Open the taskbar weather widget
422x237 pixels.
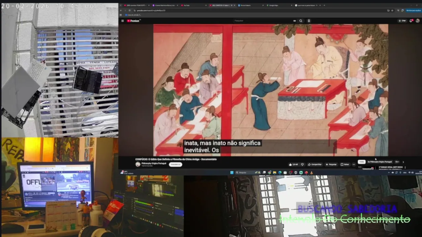pyautogui.click(x=127, y=172)
